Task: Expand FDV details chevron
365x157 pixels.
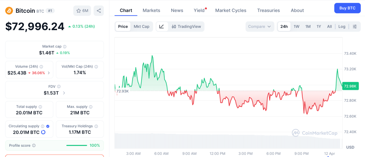Action: point(64,93)
